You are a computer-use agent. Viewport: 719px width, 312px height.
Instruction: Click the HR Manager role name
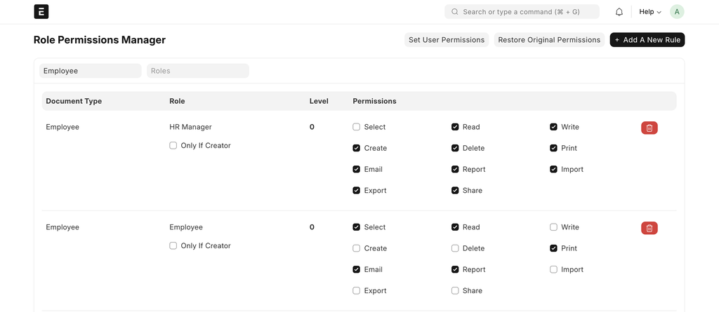point(190,127)
